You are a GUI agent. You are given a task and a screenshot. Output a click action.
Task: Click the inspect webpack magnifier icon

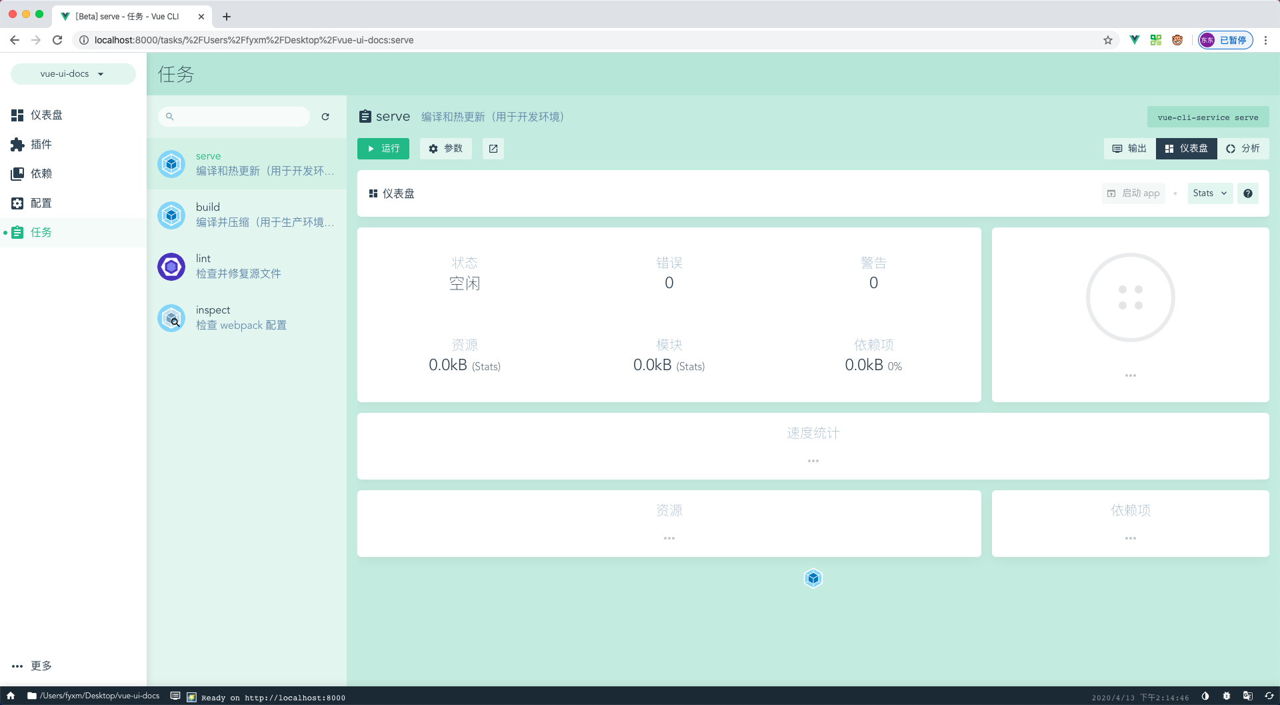(x=171, y=318)
